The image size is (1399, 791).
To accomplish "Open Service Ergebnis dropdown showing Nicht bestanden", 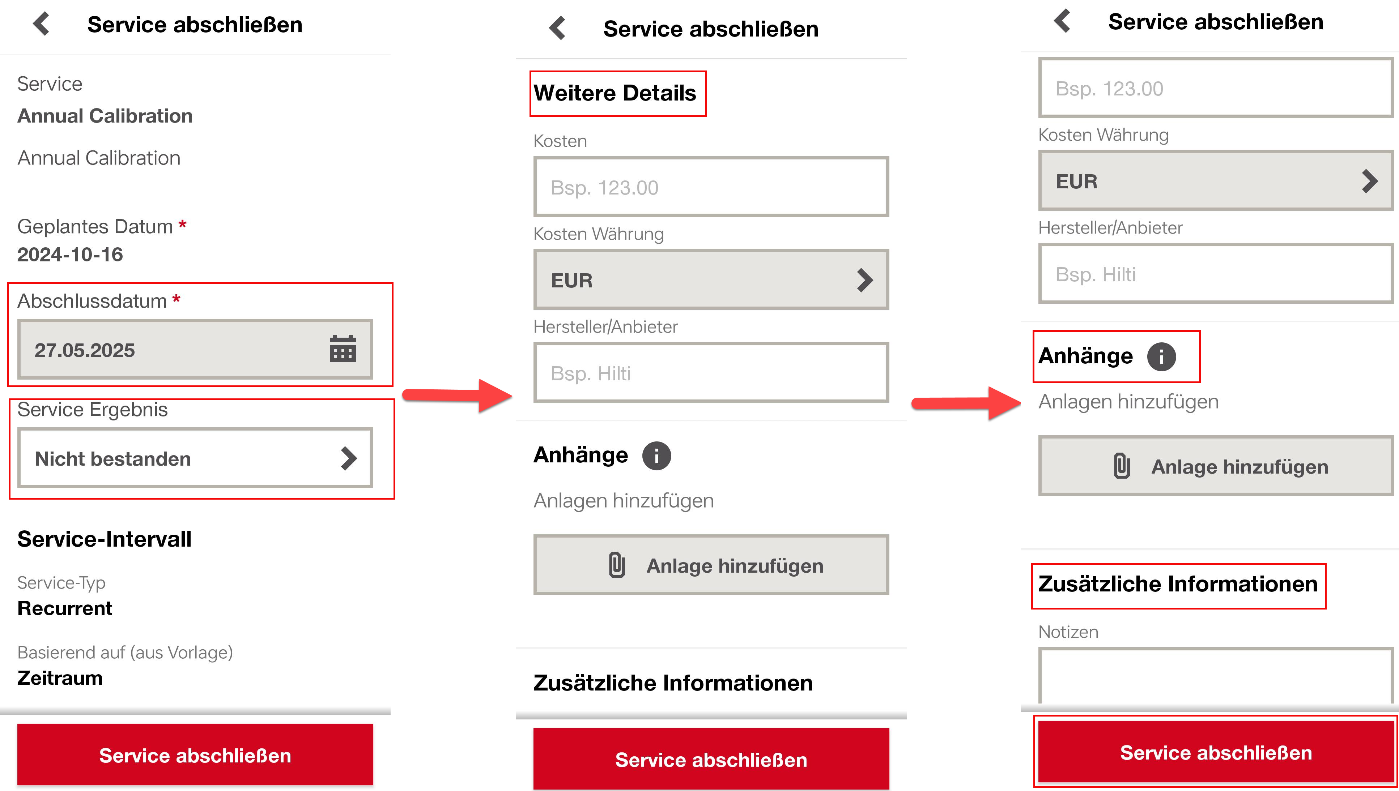I will point(195,458).
